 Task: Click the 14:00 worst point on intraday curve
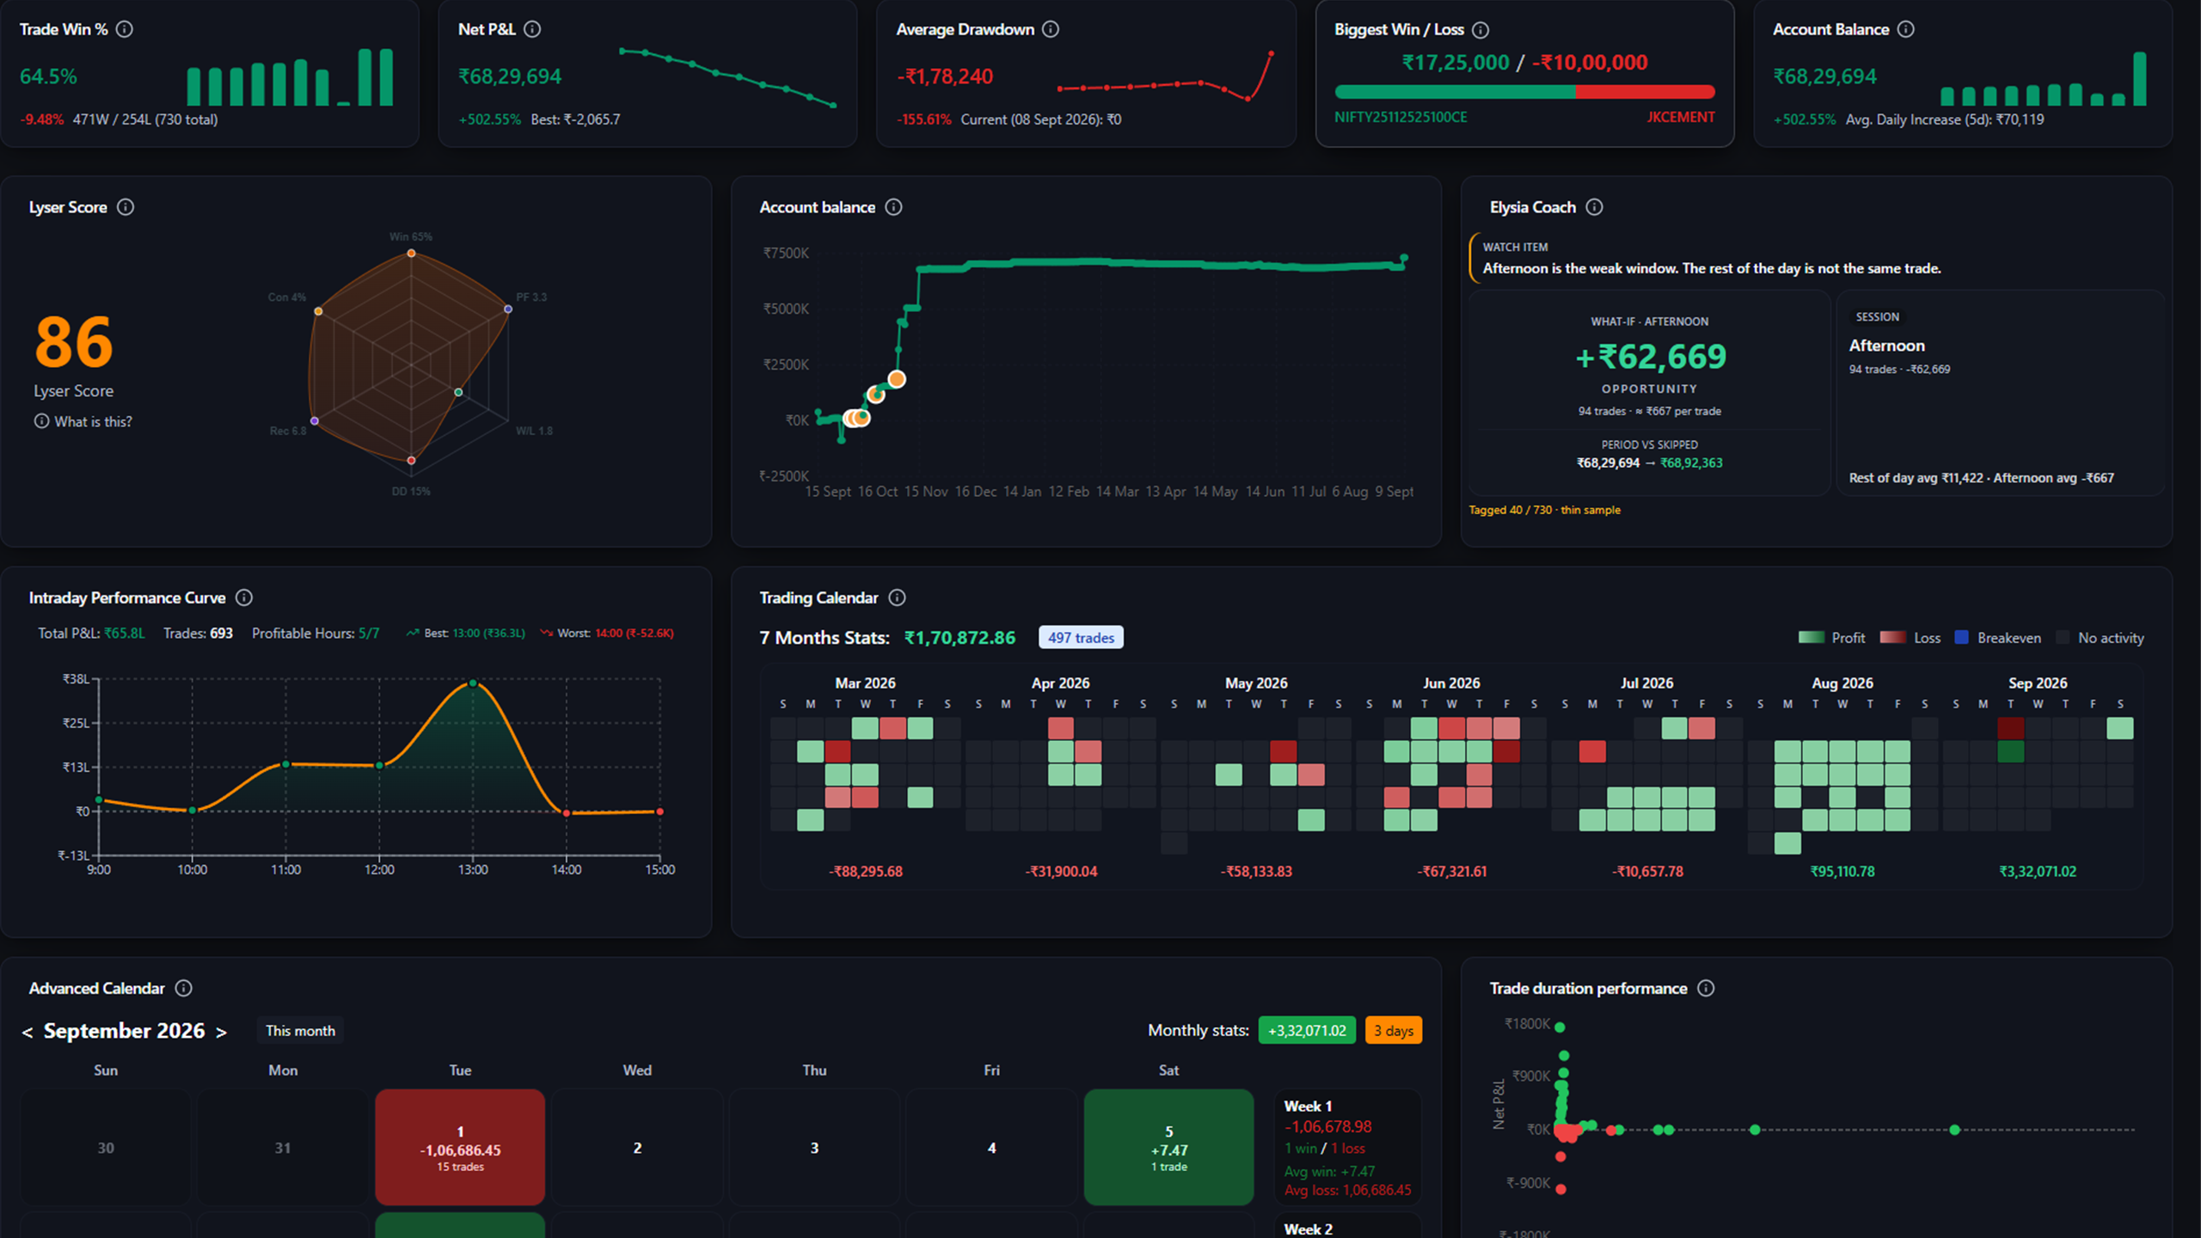pos(566,812)
